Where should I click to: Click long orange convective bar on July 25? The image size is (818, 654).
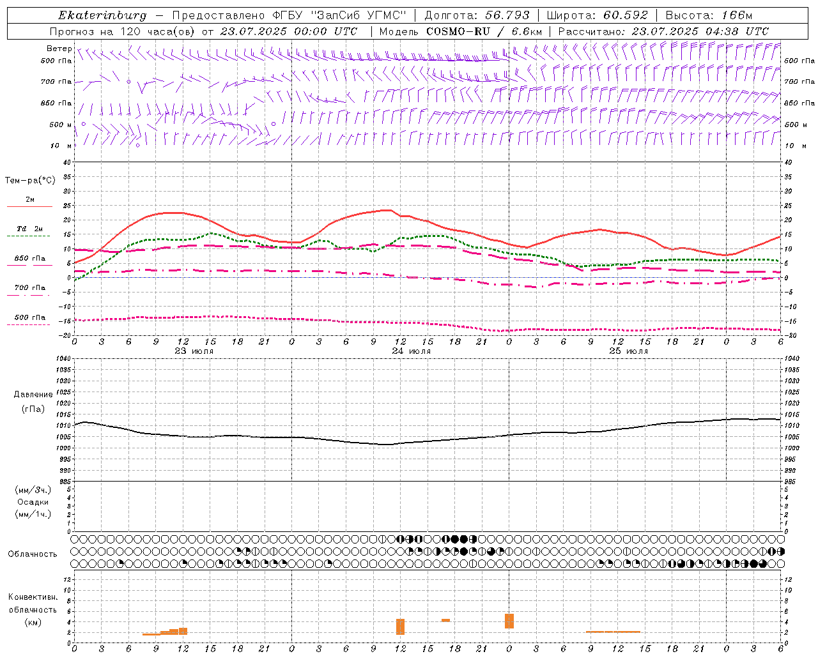(x=613, y=632)
